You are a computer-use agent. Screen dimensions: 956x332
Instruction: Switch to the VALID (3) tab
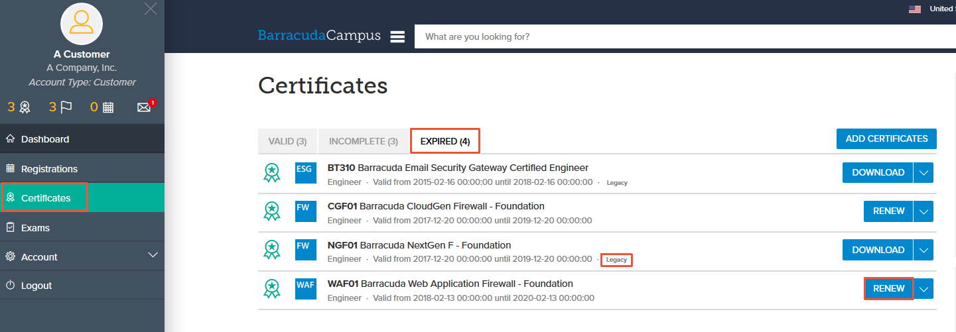click(x=287, y=141)
